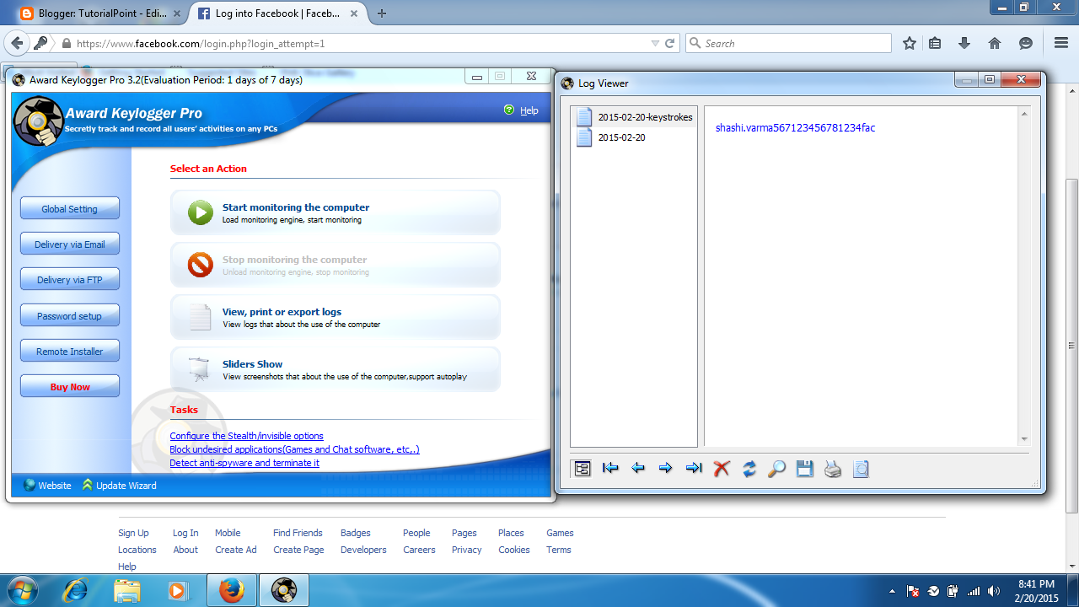
Task: Open Facebook Developers footer link
Action: (x=363, y=550)
